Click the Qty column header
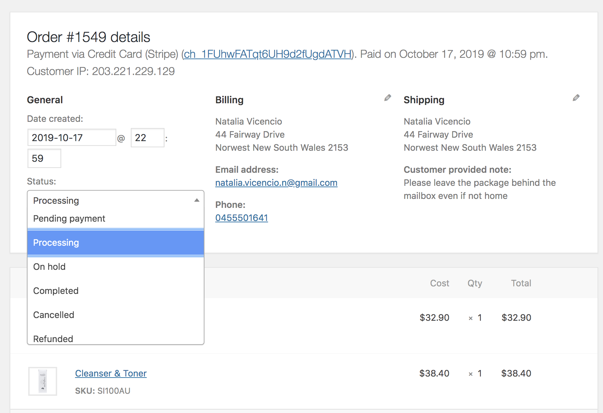603x413 pixels. click(475, 283)
